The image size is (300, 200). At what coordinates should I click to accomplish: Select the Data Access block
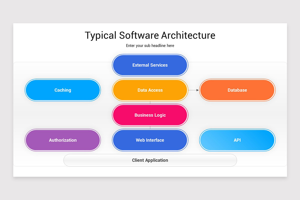pos(150,90)
